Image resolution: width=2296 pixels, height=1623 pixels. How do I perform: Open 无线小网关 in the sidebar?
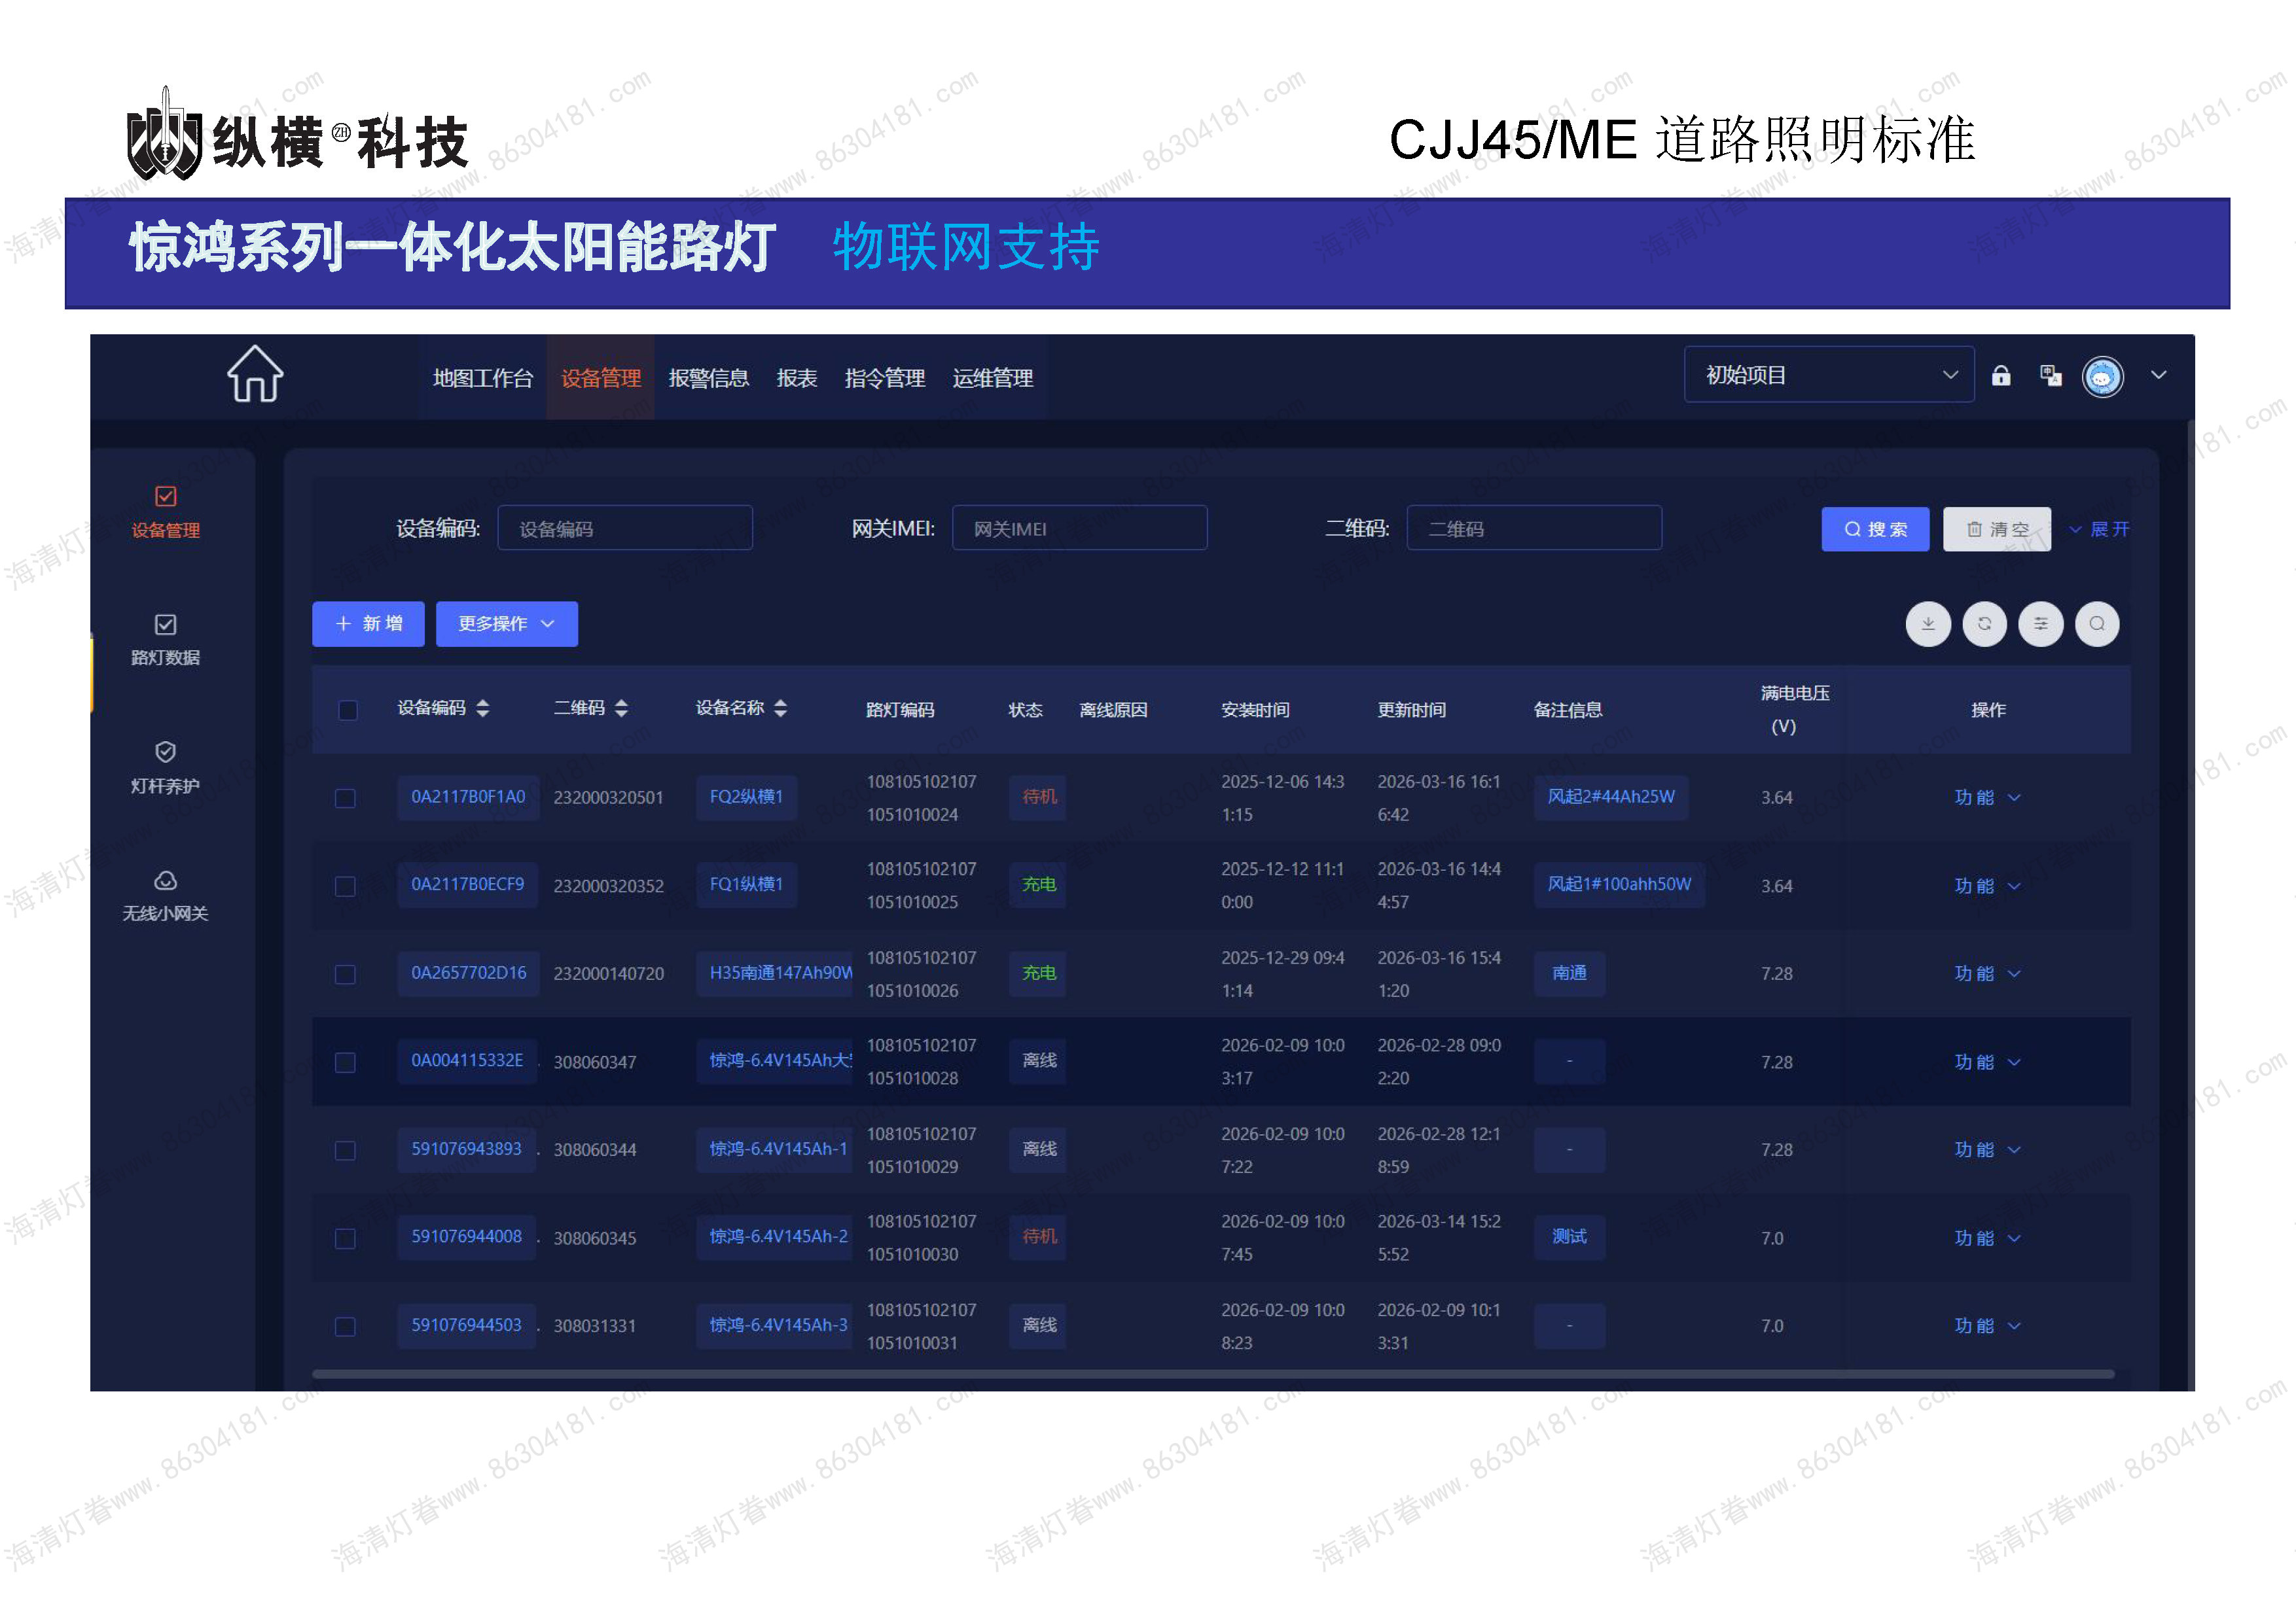pos(166,896)
